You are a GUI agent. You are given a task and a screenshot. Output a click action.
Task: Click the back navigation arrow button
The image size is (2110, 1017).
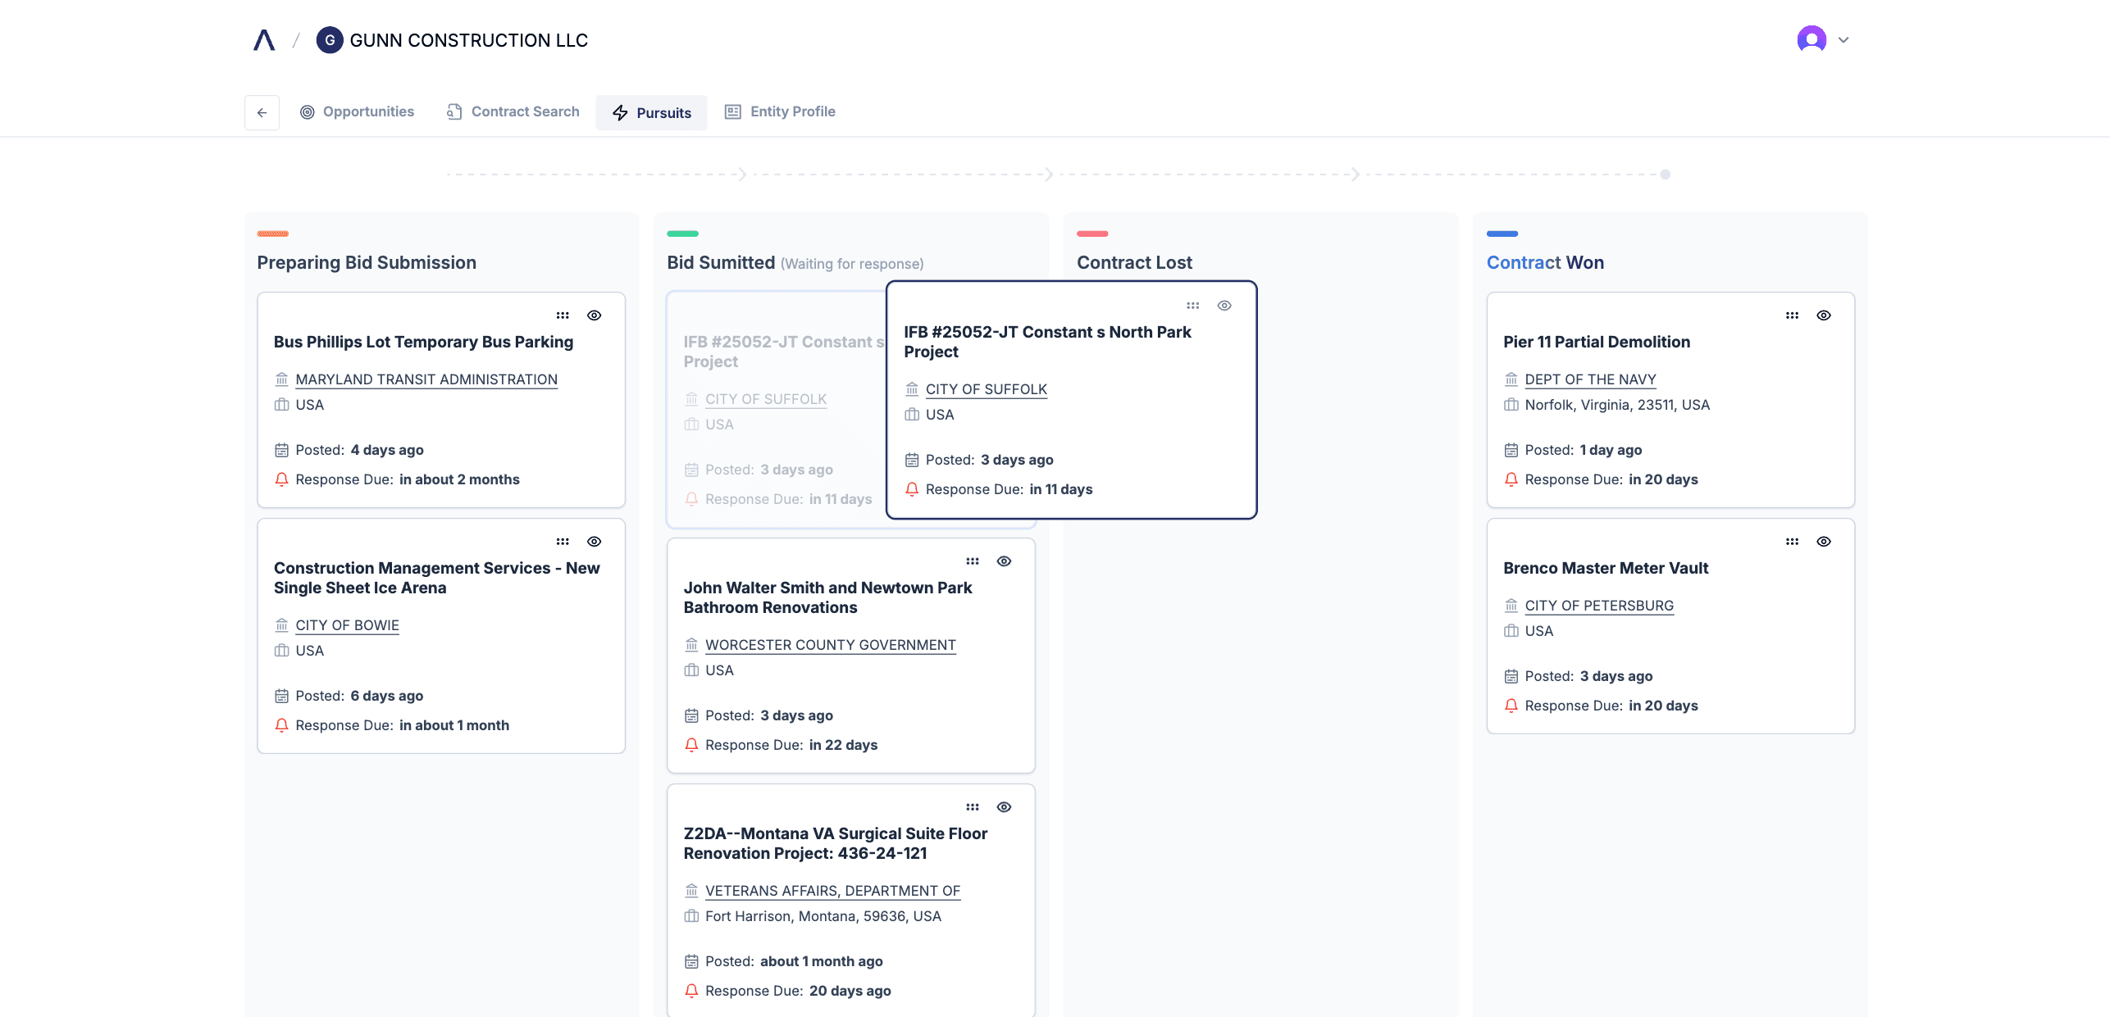coord(262,113)
